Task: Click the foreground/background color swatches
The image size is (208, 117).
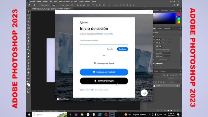Action: pyautogui.click(x=28, y=84)
